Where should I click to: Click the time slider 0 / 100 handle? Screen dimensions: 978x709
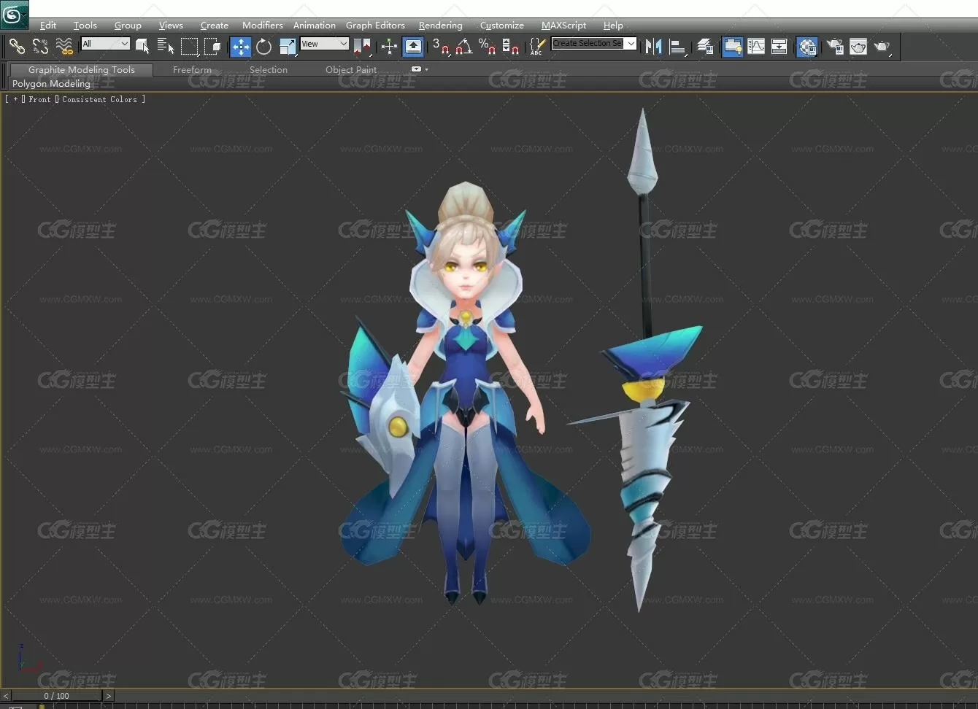click(56, 696)
